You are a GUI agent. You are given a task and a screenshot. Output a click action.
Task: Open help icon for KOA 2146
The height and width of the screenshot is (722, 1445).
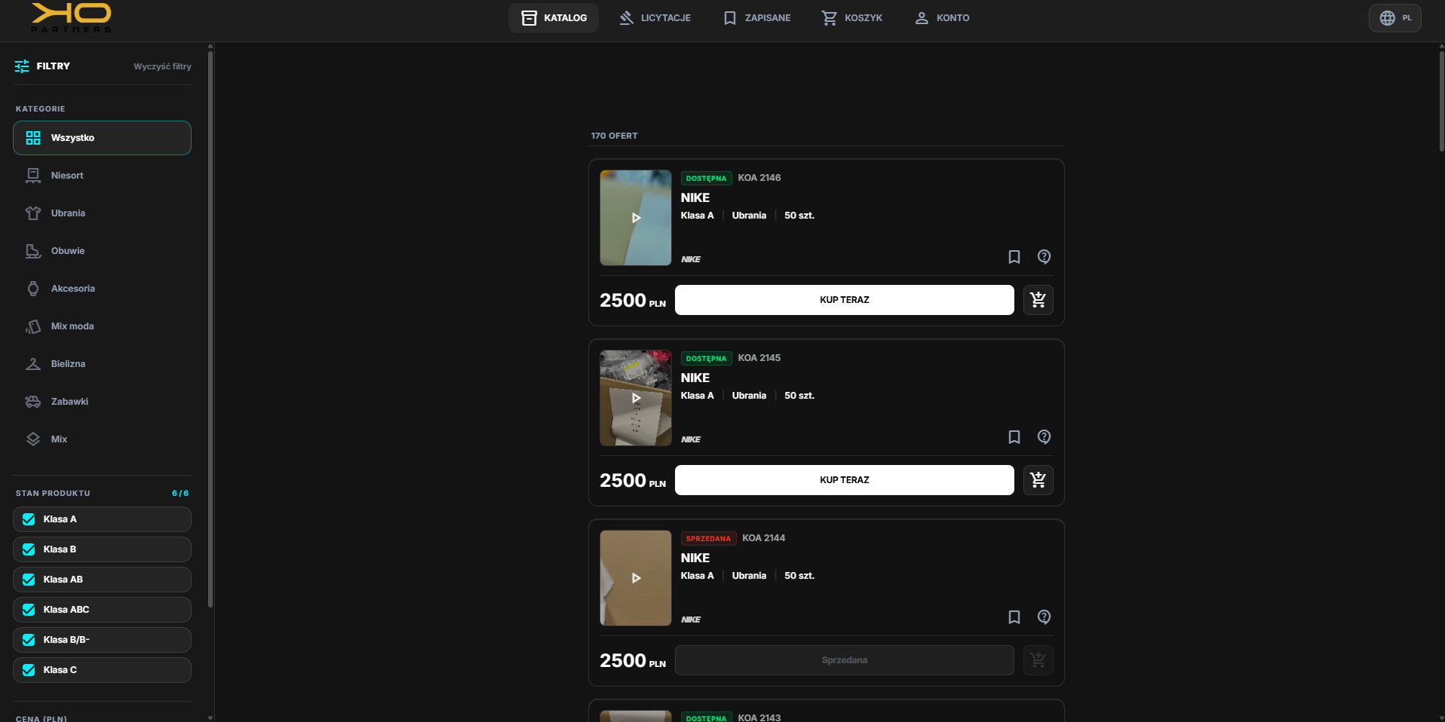tap(1044, 257)
